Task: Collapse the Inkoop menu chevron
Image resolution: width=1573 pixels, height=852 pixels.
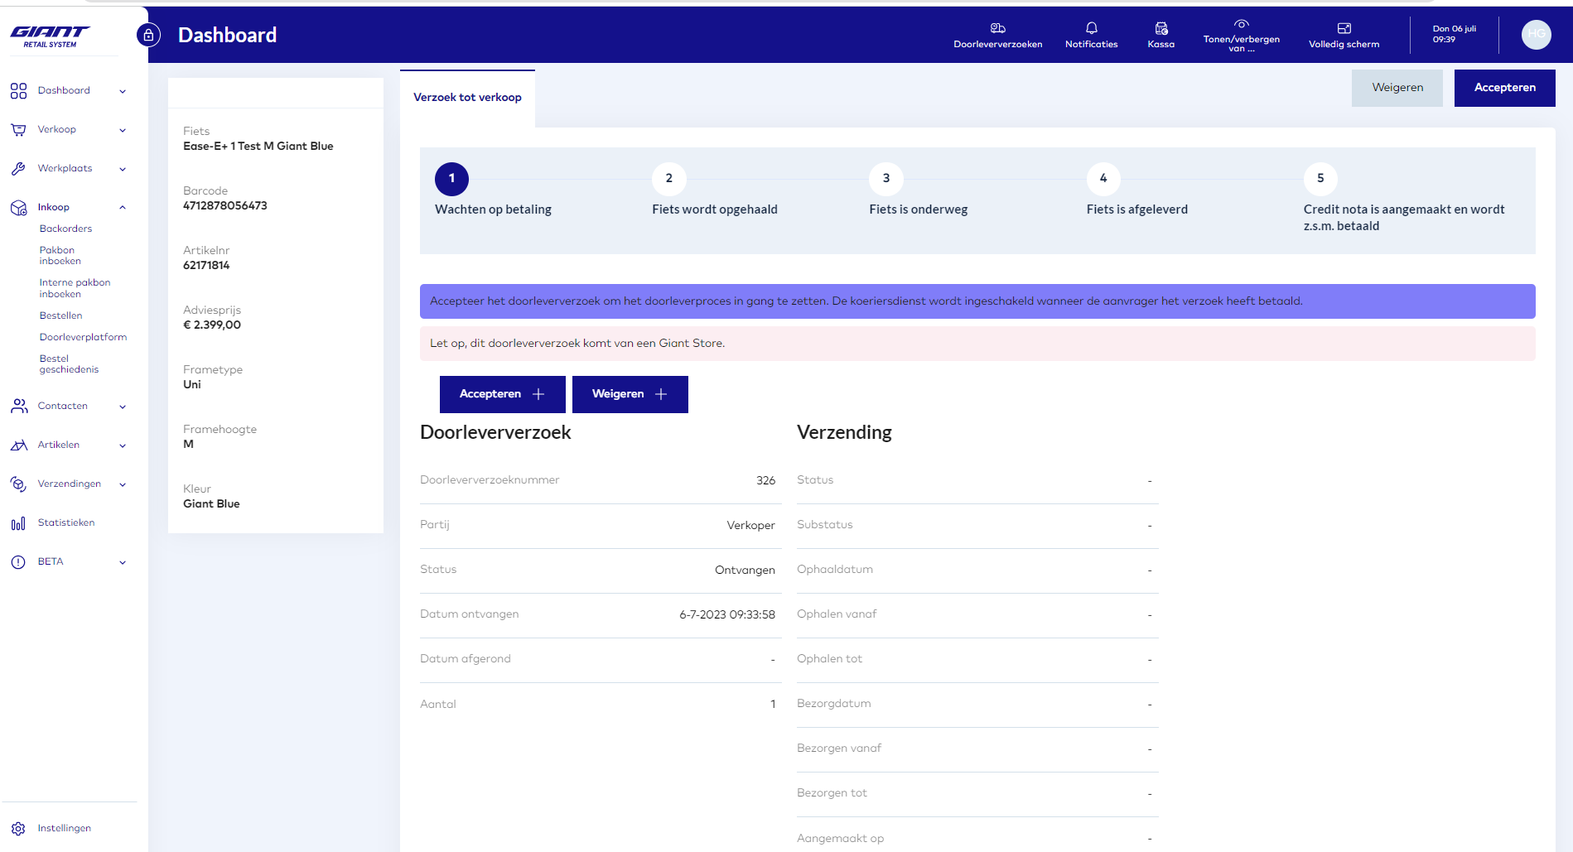Action: point(123,208)
